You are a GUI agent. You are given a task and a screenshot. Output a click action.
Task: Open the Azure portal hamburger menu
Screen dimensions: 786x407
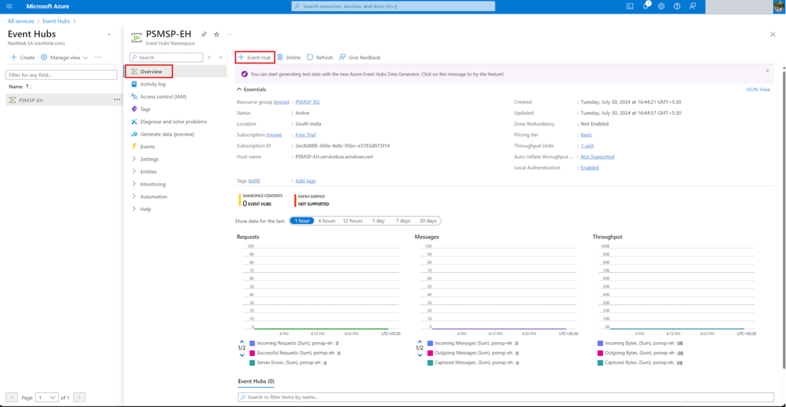[9, 6]
